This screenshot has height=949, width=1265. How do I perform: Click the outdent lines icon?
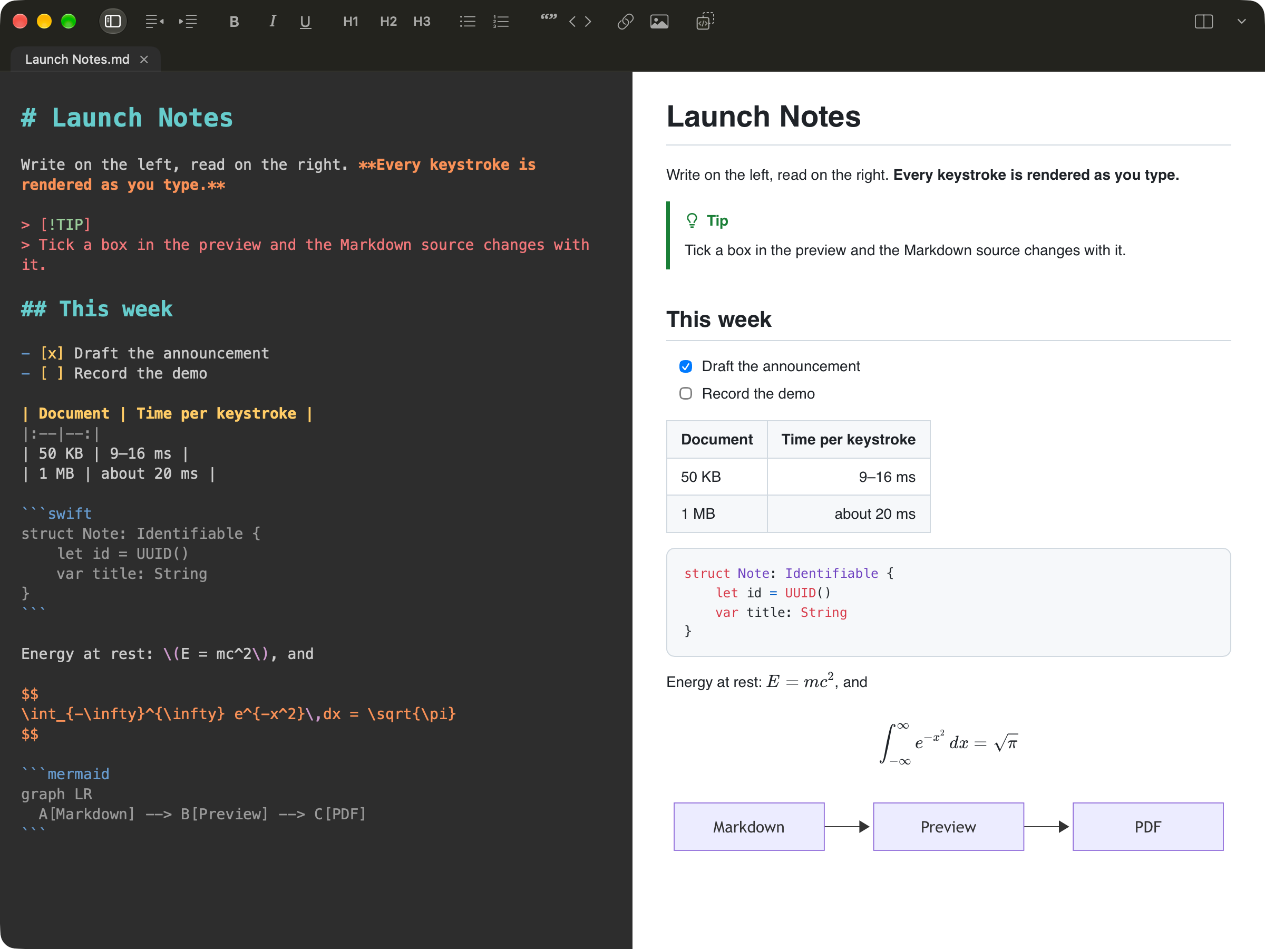pyautogui.click(x=154, y=22)
